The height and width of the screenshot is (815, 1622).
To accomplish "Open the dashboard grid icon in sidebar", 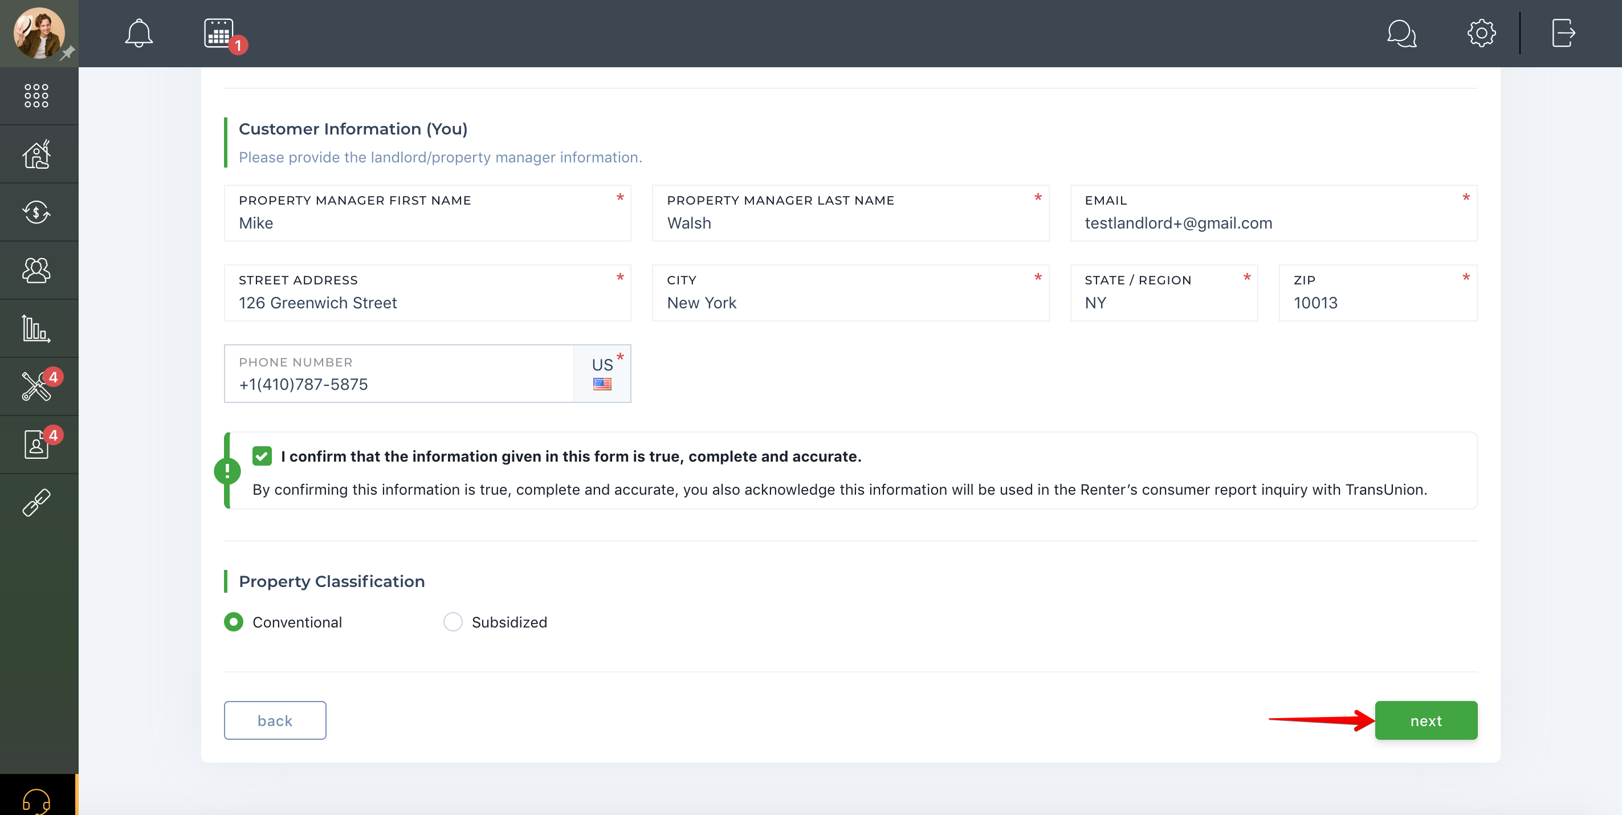I will 36,96.
